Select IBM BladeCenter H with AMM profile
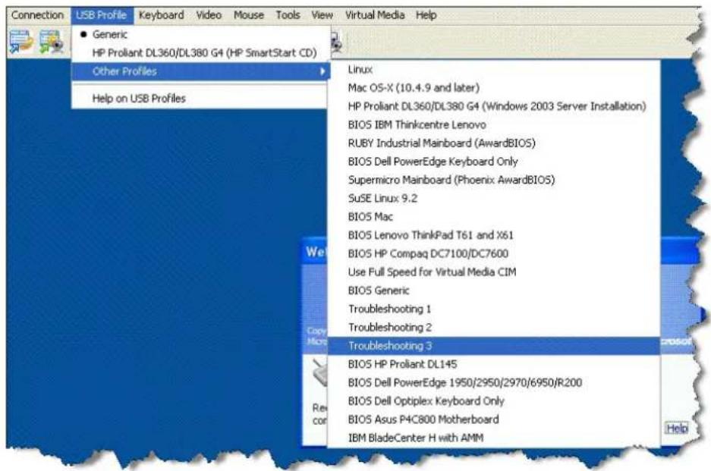 [494, 438]
